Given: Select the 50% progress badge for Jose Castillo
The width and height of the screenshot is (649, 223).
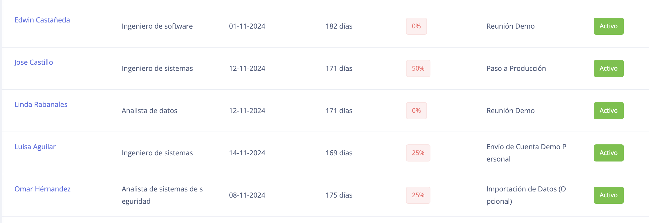Looking at the screenshot, I should point(418,68).
